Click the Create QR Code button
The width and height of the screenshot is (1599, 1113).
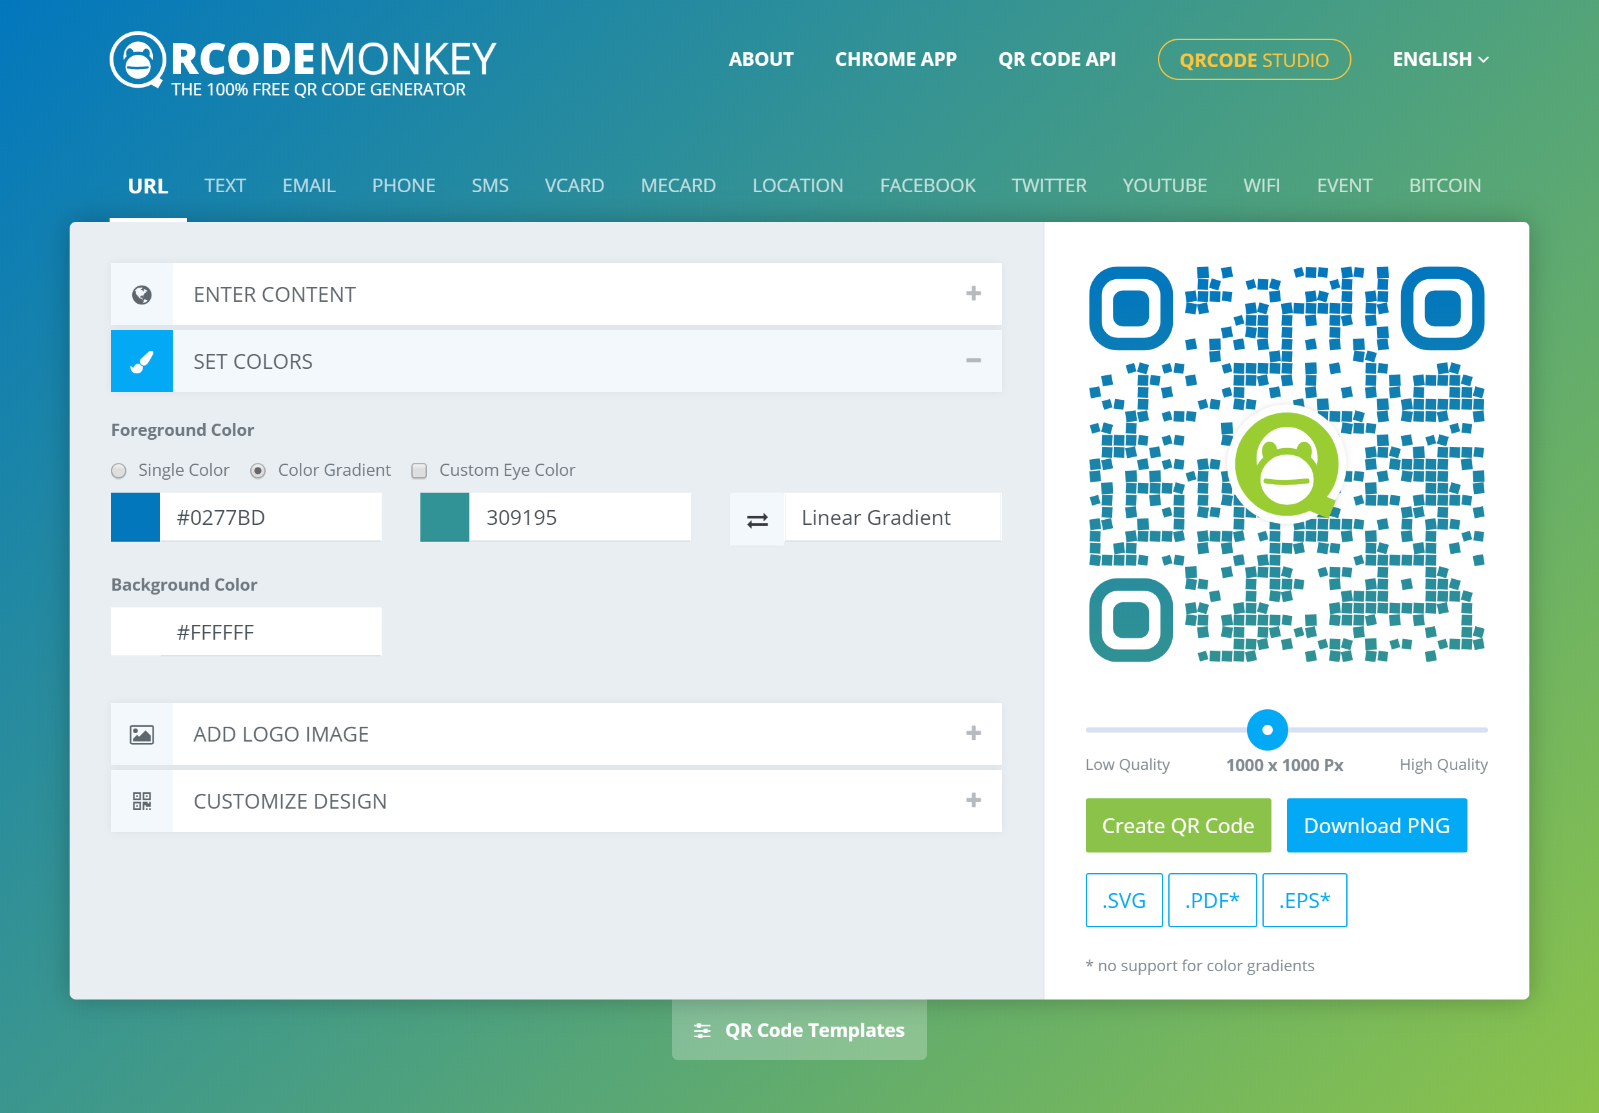(x=1176, y=824)
